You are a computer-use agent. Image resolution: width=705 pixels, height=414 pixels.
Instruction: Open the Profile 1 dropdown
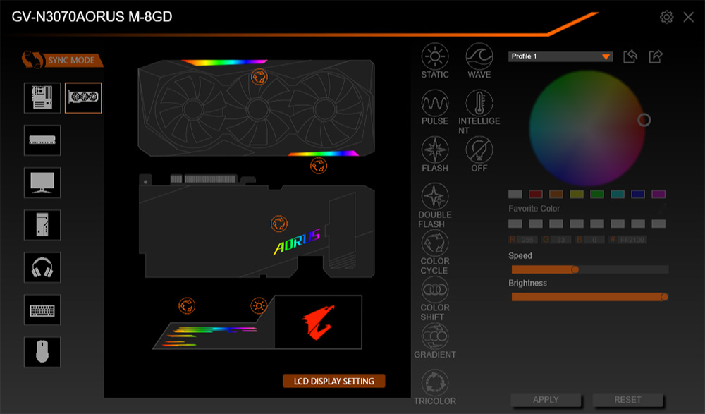click(560, 56)
